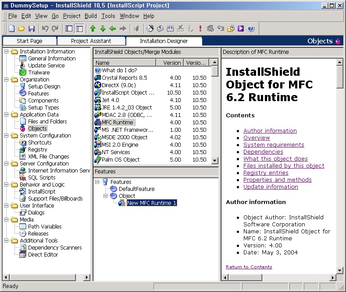Collapse the Application Data node
The width and height of the screenshot is (346, 292).
[x=7, y=115]
